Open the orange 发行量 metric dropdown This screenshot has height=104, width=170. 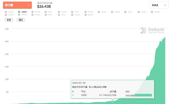pos(17,5)
